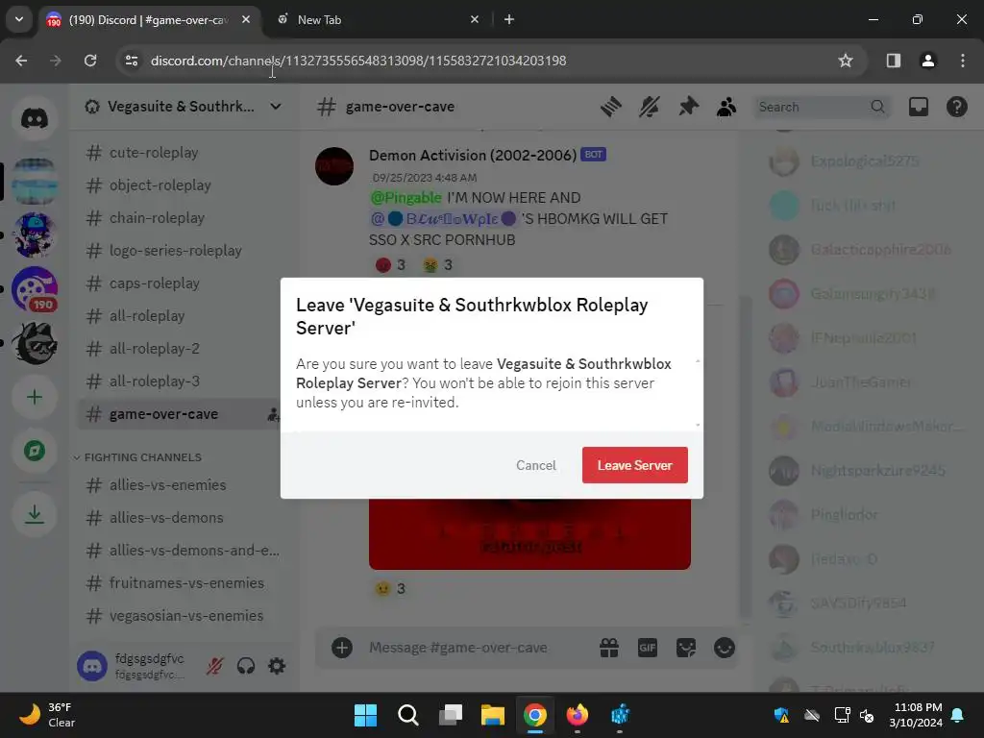Open the cat with sunglasses server icon

pos(35,343)
